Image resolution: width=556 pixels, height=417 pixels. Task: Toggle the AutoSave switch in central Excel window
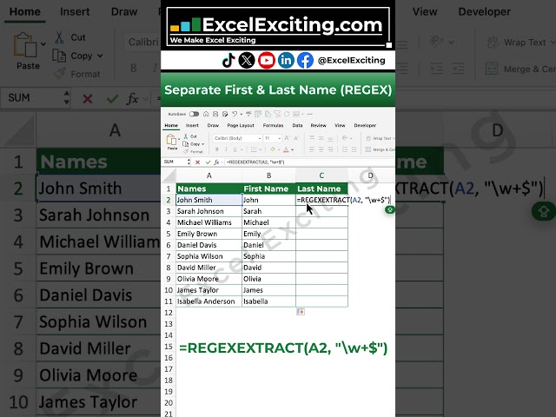point(194,114)
